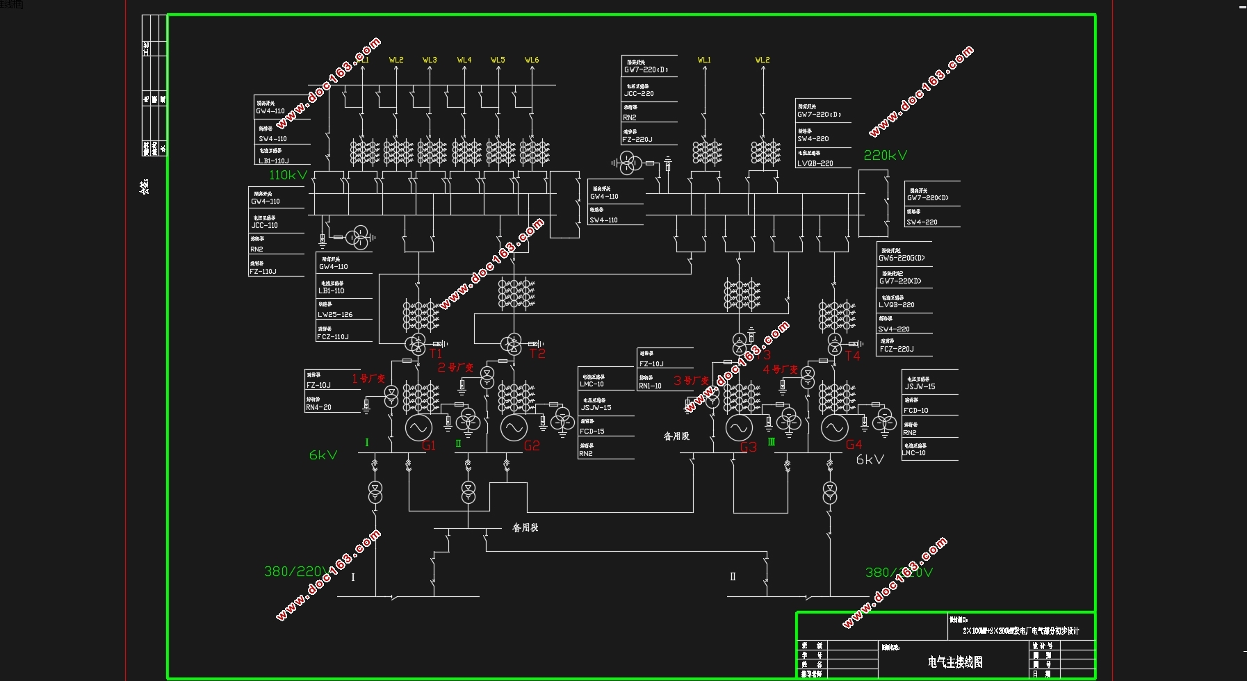Select the T2 main transformer symbol

512,343
